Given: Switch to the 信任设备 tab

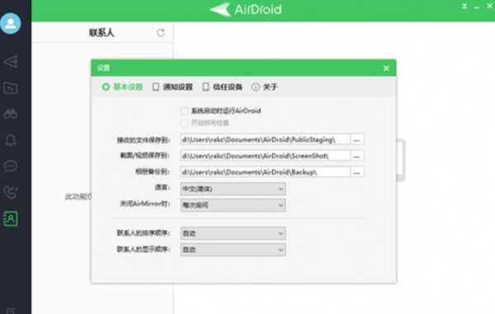Looking at the screenshot, I should 222,87.
